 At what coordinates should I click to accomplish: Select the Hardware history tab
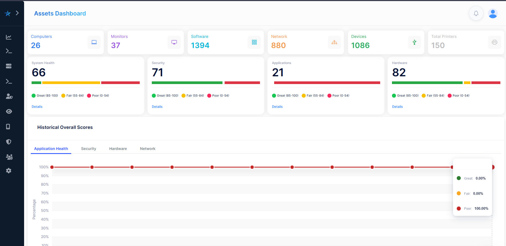[118, 149]
